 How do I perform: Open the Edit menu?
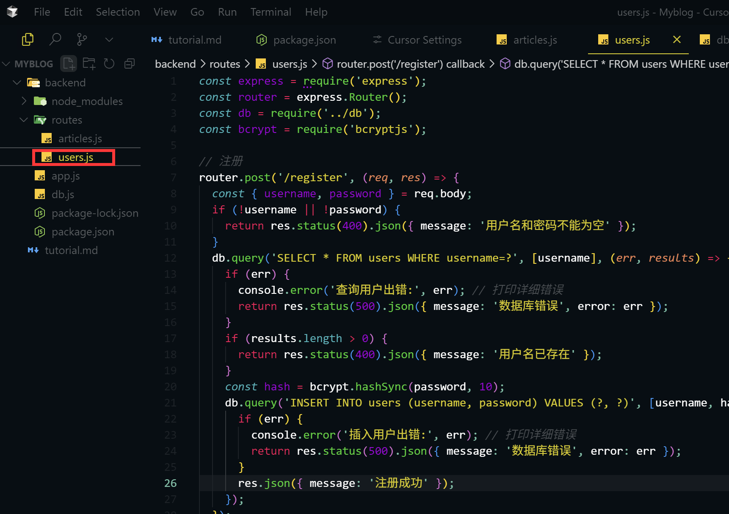tap(73, 12)
